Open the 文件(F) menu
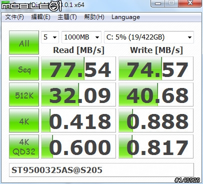Viewport: 203px width, 184px height. coord(14,17)
